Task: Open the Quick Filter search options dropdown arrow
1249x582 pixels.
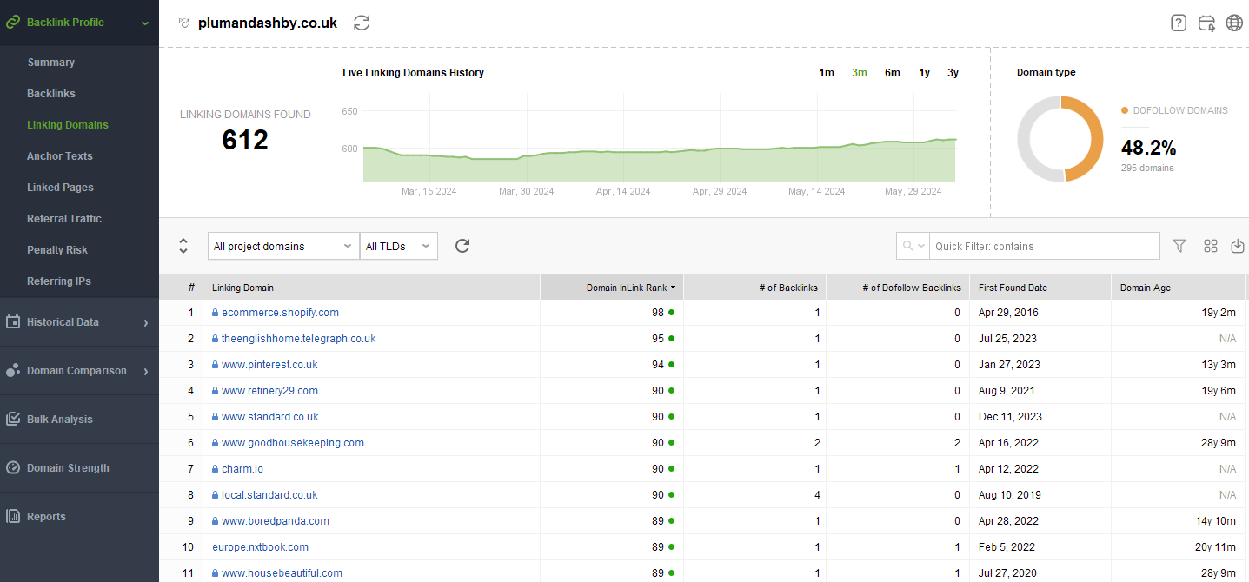Action: coord(920,247)
